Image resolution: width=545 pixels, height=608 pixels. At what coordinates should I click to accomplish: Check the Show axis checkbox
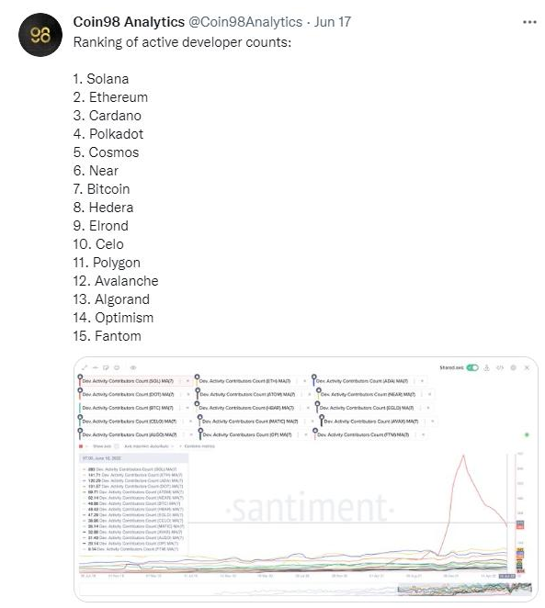(117, 446)
